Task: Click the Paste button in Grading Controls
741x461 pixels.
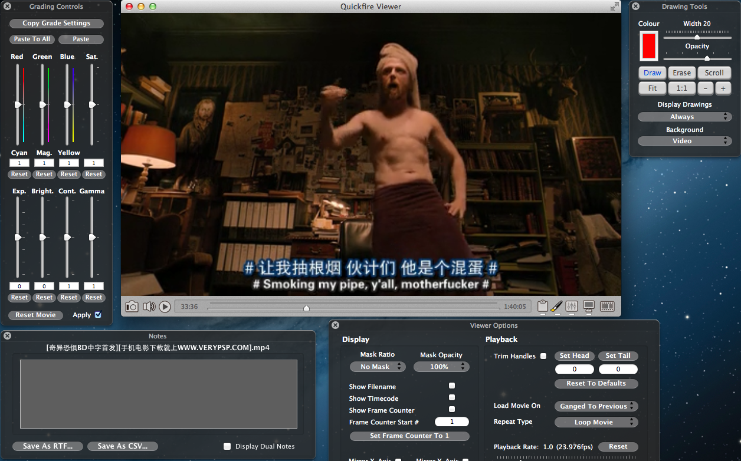Action: click(81, 39)
